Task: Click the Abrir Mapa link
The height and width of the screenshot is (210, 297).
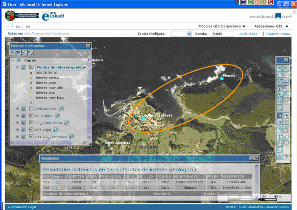Action: [249, 34]
